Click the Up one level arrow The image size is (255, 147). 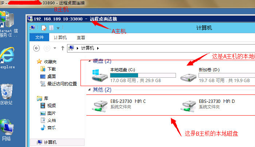tap(63, 48)
